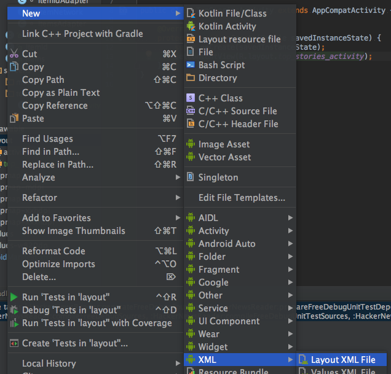Select Optimize Imports

click(95, 264)
